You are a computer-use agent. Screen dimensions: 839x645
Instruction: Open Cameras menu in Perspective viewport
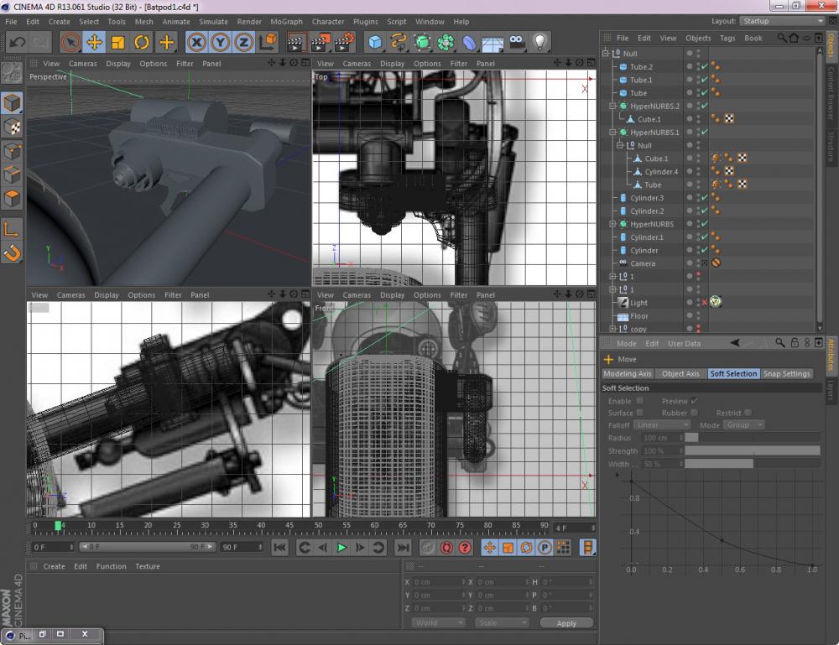click(x=83, y=63)
